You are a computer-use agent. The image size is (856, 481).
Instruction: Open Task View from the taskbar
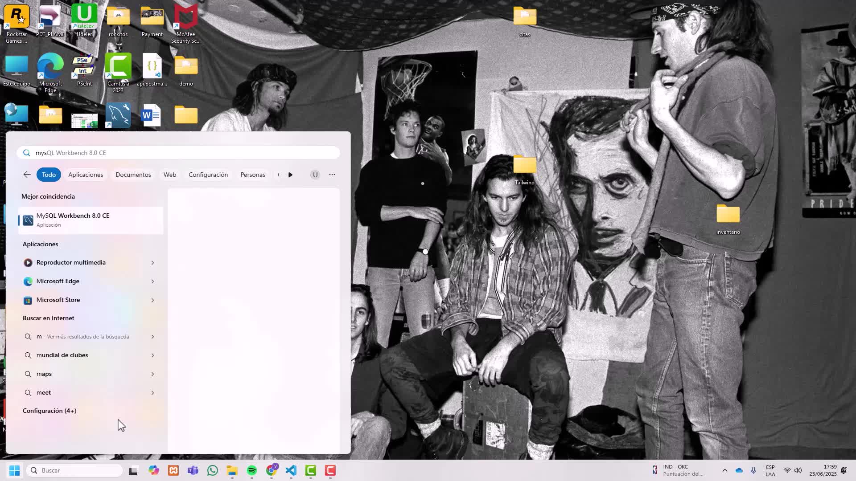point(133,470)
